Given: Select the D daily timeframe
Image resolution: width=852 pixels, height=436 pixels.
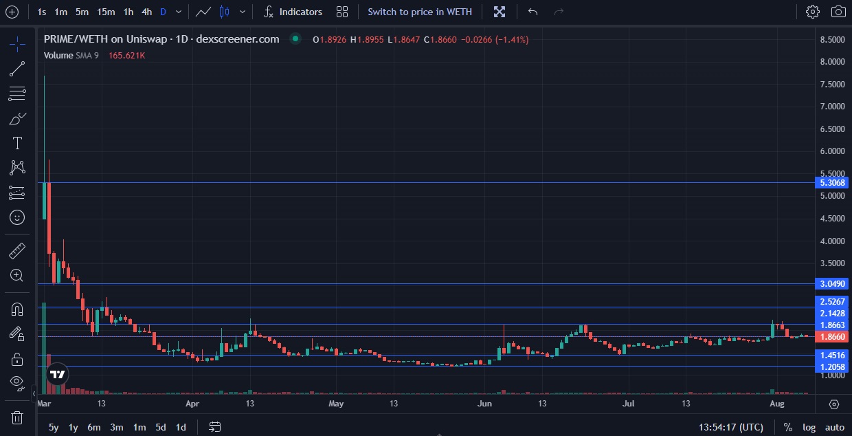Looking at the screenshot, I should [163, 12].
